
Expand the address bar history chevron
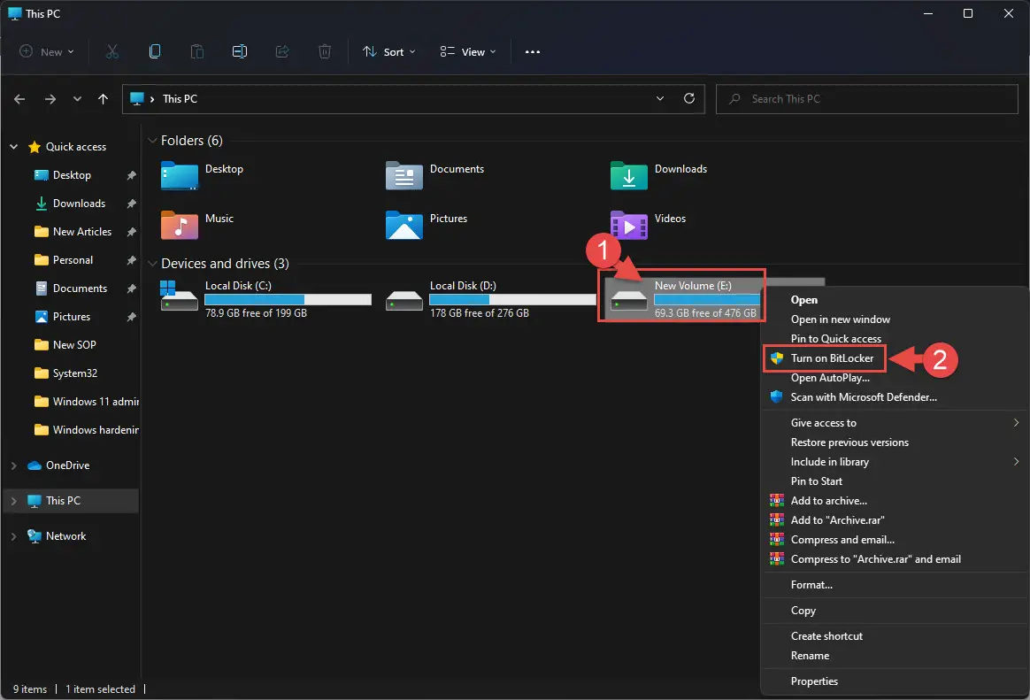pos(660,98)
